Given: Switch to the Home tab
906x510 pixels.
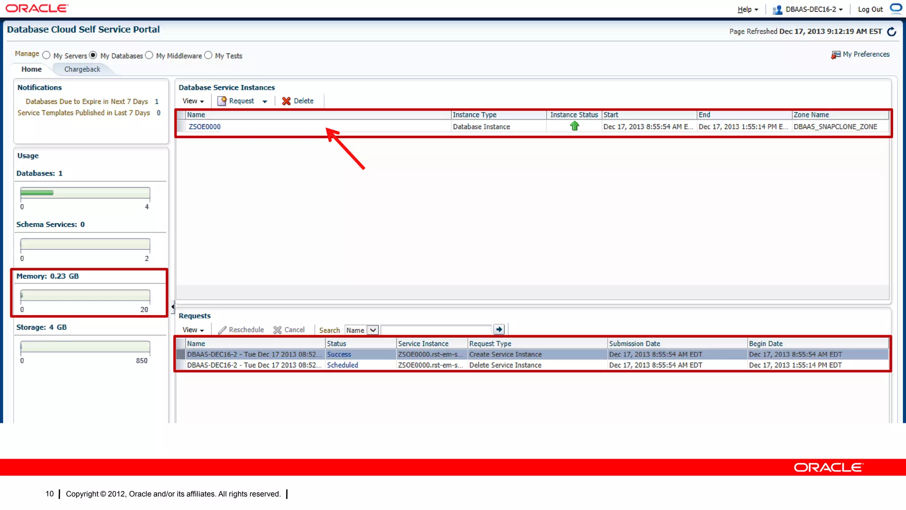Looking at the screenshot, I should (x=31, y=69).
